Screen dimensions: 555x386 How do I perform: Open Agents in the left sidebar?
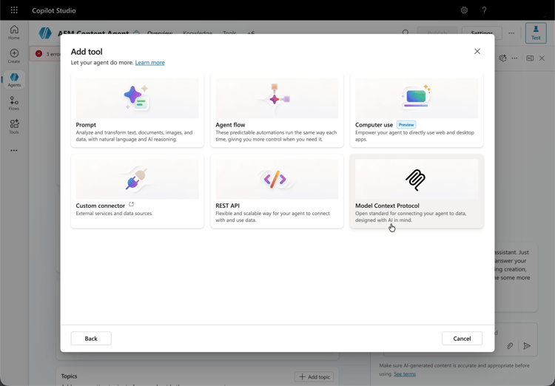coord(14,80)
